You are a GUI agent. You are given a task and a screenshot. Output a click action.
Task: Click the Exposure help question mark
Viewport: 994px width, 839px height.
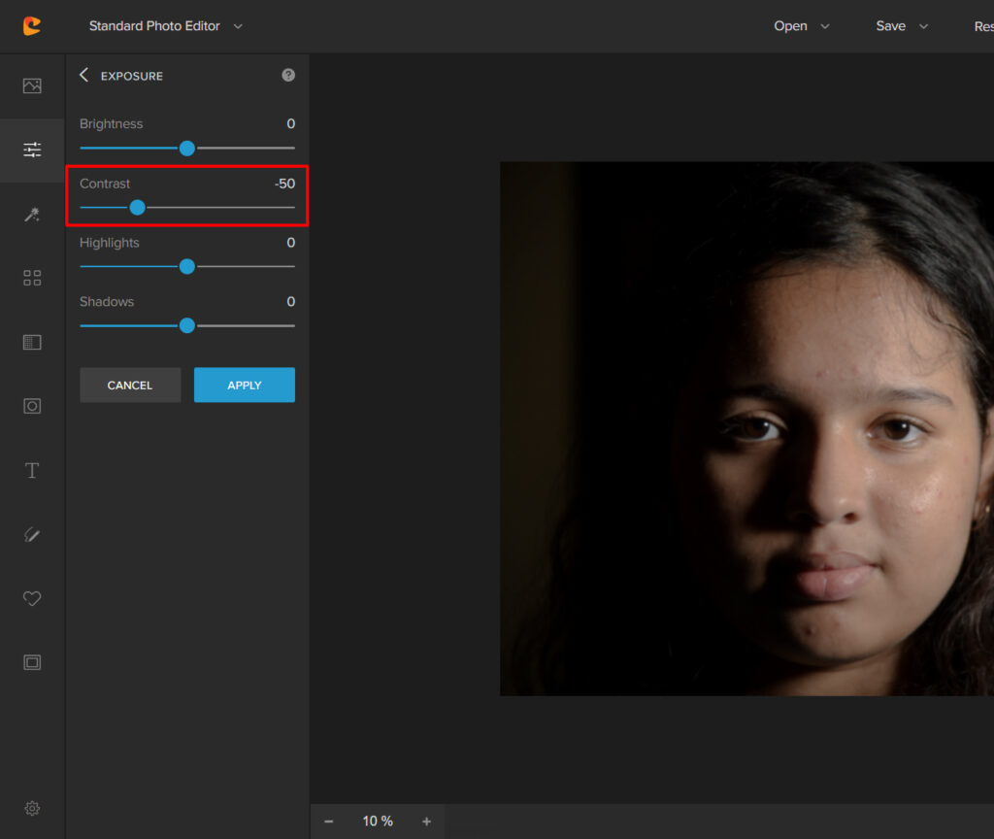288,76
